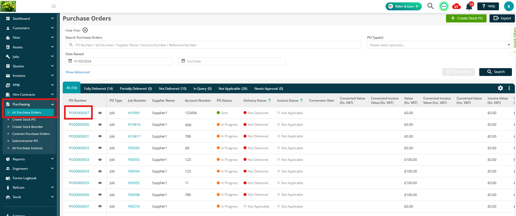Click the Assets sidebar icon

coord(8,47)
